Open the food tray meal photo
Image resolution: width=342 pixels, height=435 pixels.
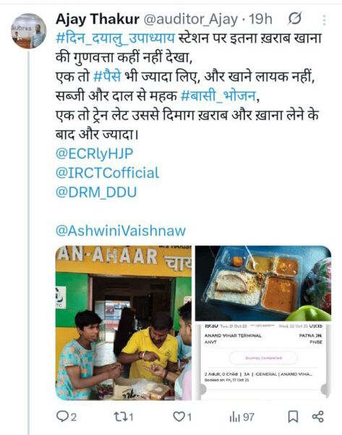(263, 283)
